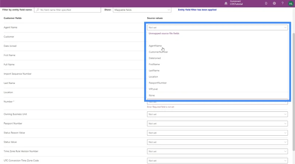The height and width of the screenshot is (164, 295).
Task: Click the 'Import Sequence Number' field label
Action: [x=17, y=74]
